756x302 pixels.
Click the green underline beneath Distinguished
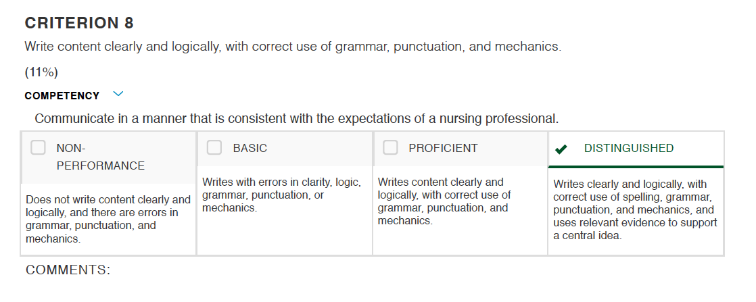pyautogui.click(x=636, y=167)
